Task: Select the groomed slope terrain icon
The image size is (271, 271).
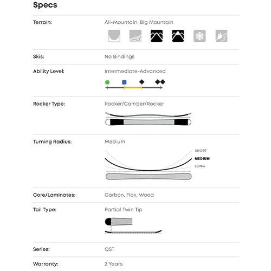Action: click(135, 36)
